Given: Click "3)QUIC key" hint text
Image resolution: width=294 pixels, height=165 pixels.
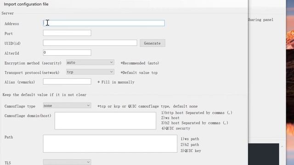Looking at the screenshot, I should click(191, 151).
